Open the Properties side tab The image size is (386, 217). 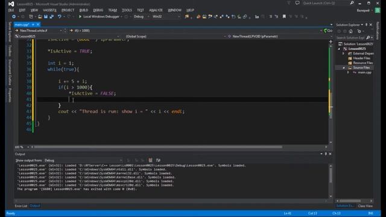click(x=10, y=95)
